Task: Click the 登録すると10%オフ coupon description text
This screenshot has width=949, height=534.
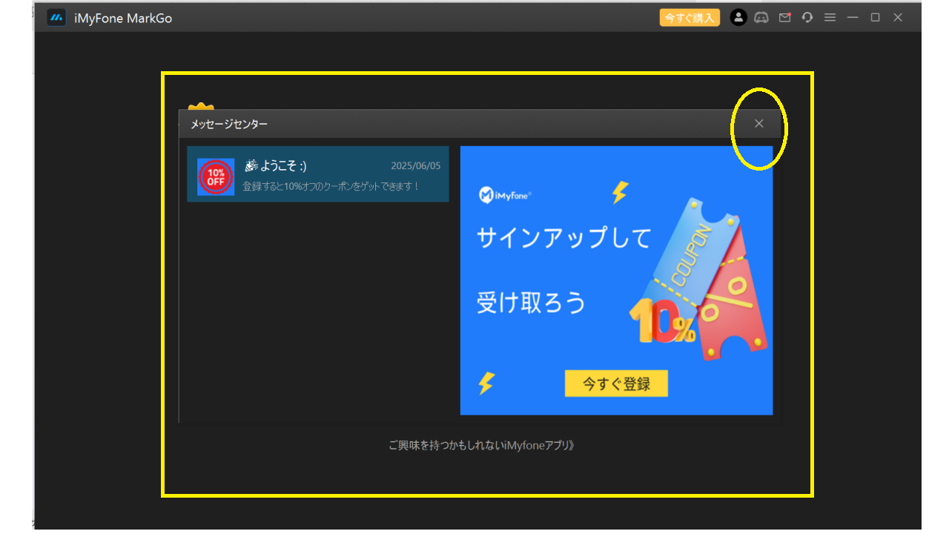Action: click(x=331, y=186)
